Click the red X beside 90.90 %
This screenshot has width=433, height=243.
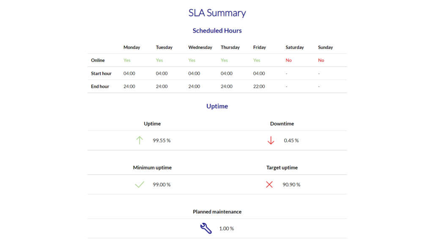click(269, 185)
